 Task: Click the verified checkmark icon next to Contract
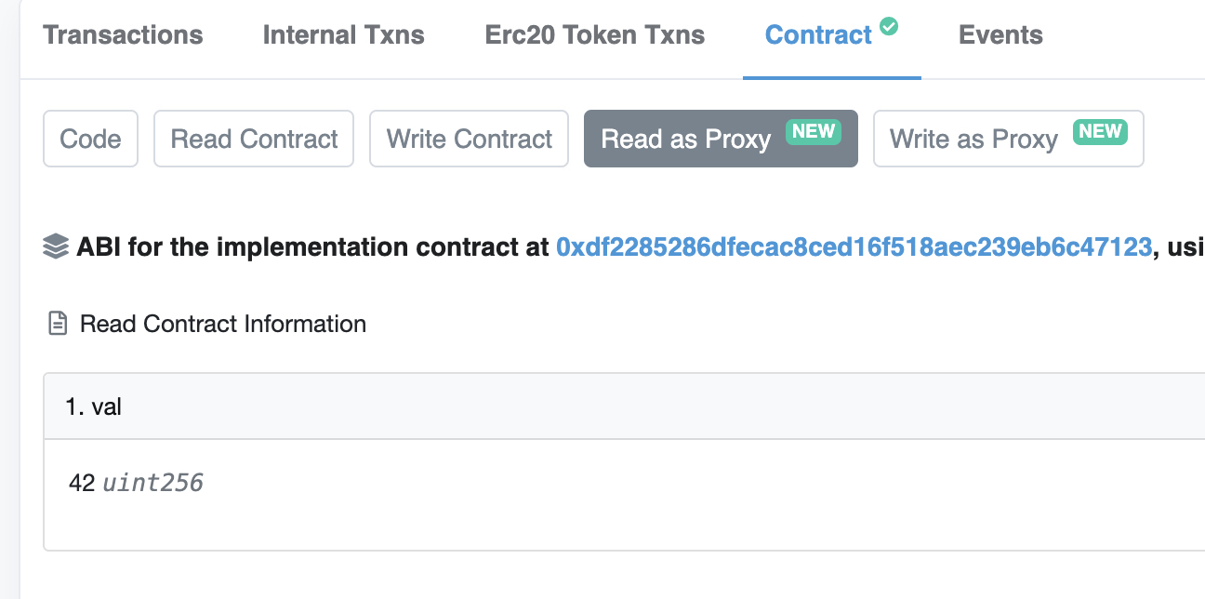(x=889, y=27)
